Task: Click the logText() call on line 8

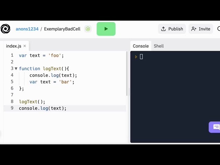Action: (x=32, y=102)
